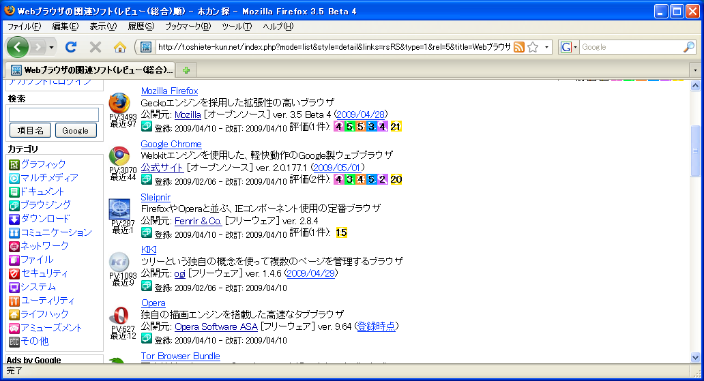704x381 pixels.
Task: Reload the current page
Action: [71, 46]
